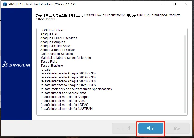Select Material database server for fe-safe
The width and height of the screenshot is (194, 138).
[66, 58]
